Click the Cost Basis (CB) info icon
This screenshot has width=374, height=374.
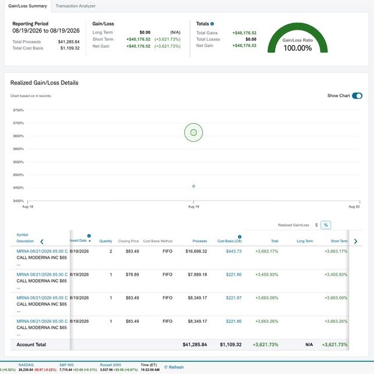tap(239, 237)
